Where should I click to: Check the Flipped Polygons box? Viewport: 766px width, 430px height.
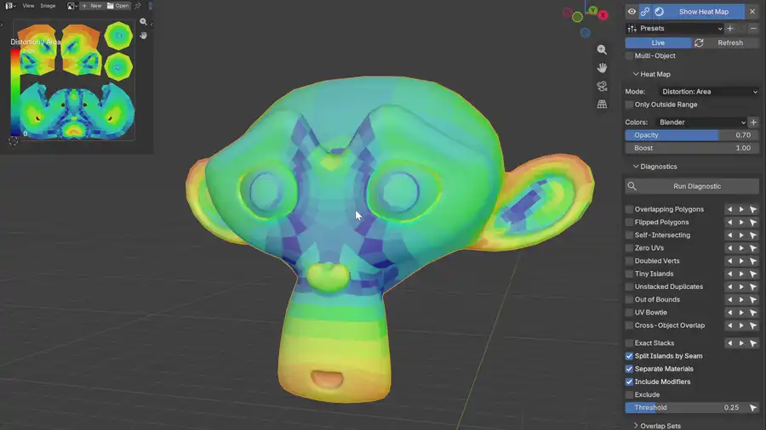tap(629, 223)
